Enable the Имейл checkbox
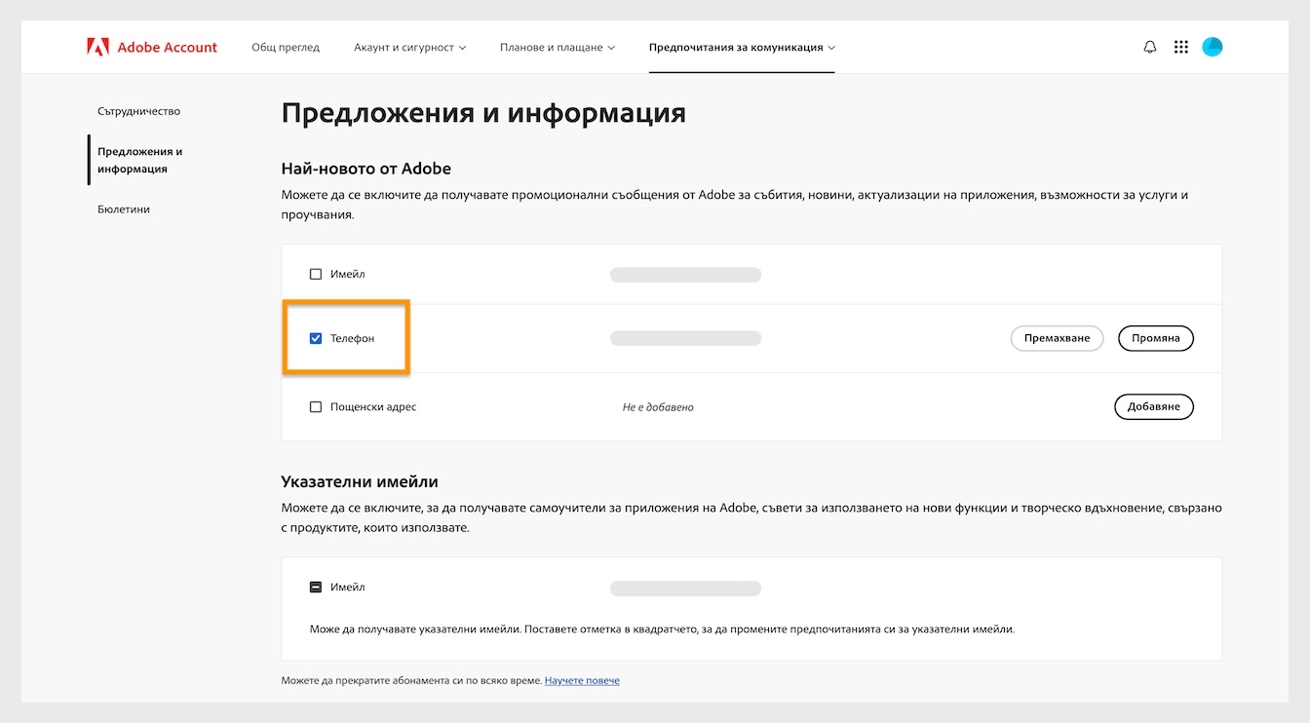The image size is (1310, 723). click(x=316, y=274)
